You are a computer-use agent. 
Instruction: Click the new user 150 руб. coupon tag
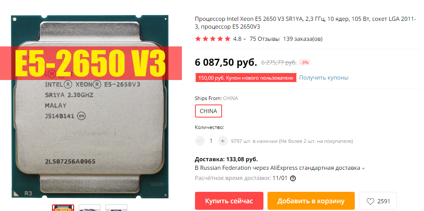point(246,78)
